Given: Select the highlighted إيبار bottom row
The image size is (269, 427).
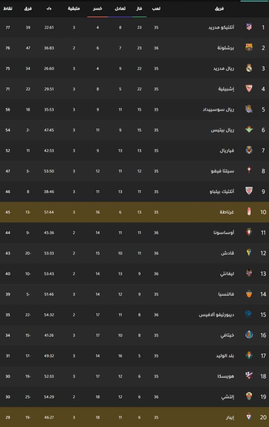Looking at the screenshot, I should coord(134,417).
